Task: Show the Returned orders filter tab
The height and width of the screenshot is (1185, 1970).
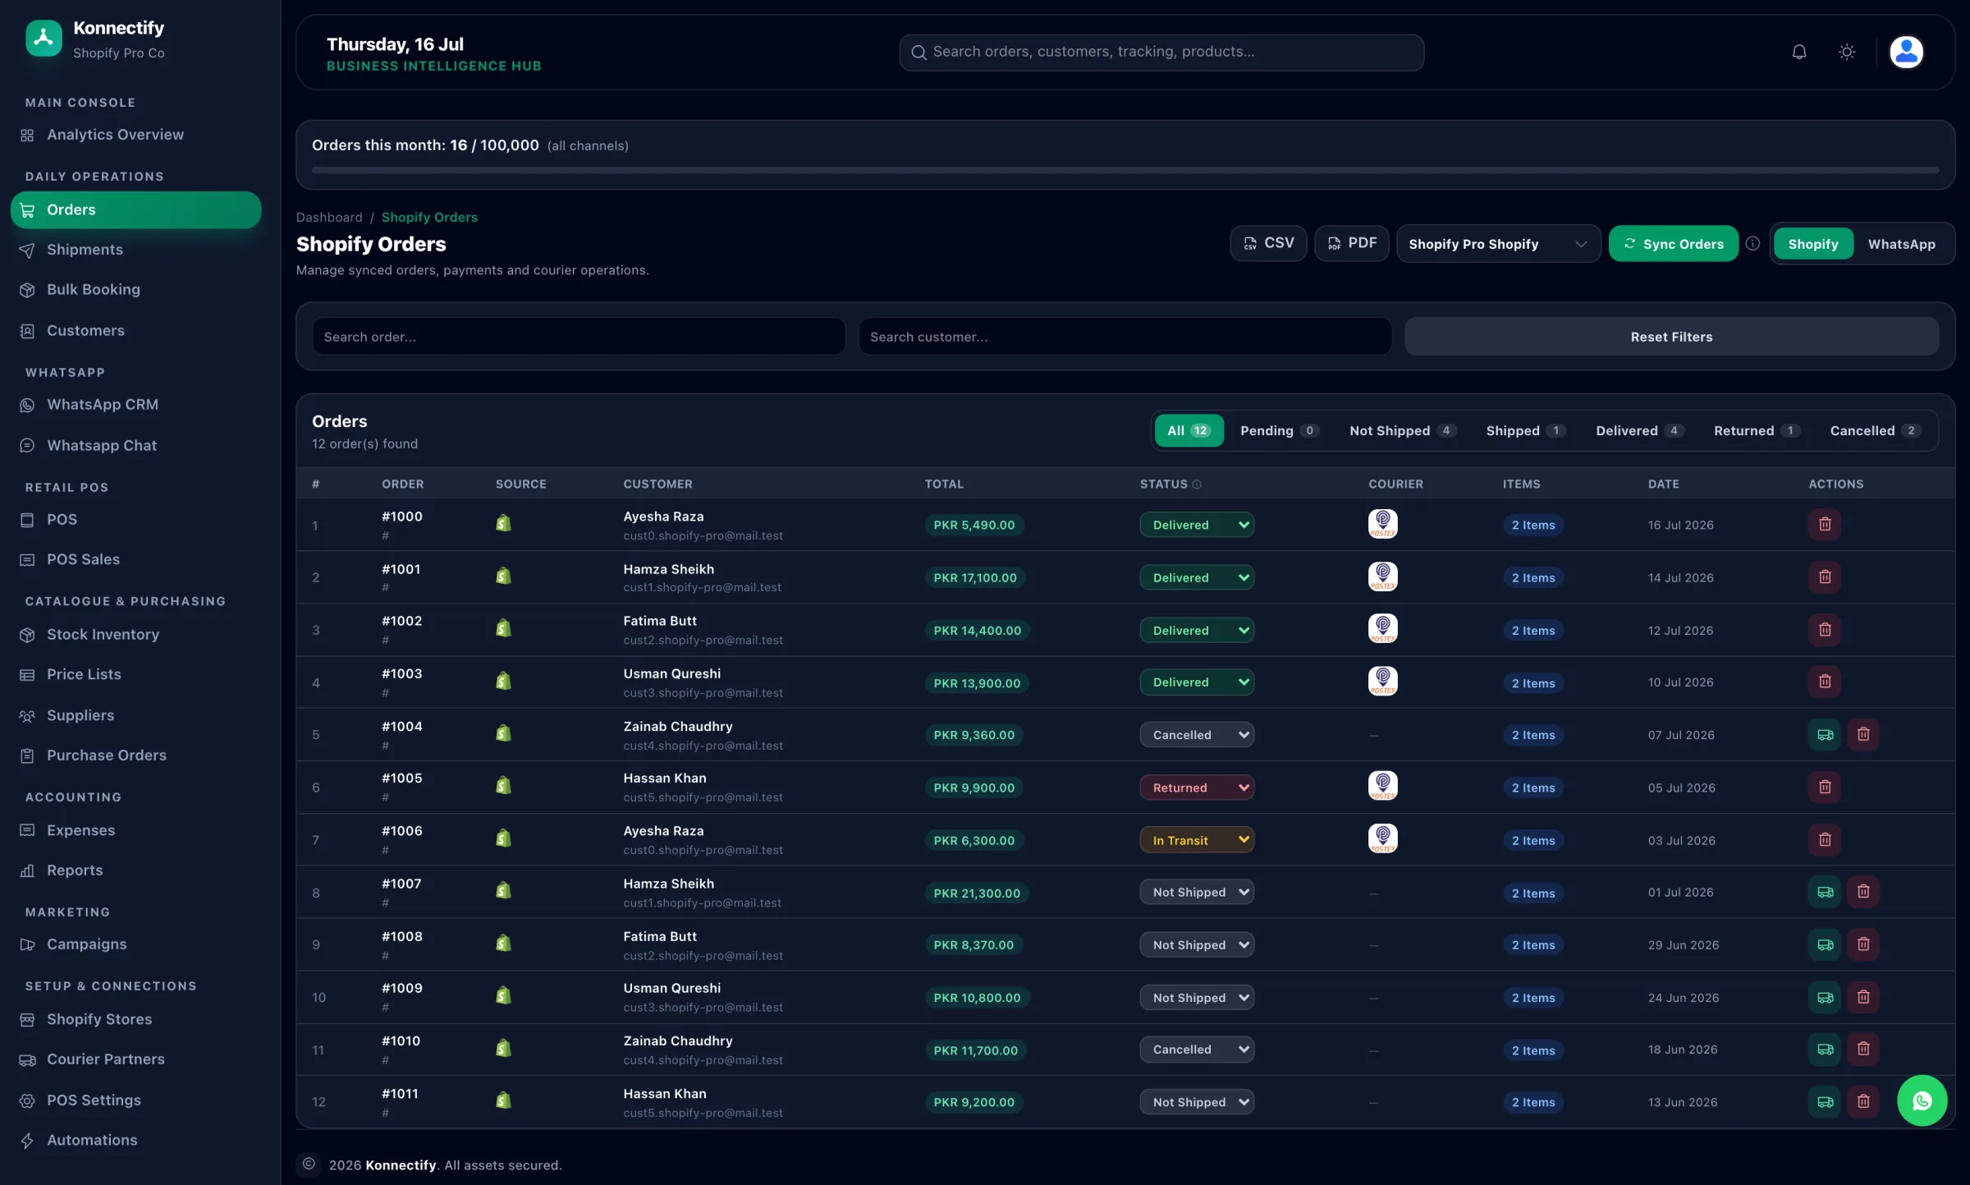Action: click(x=1757, y=430)
